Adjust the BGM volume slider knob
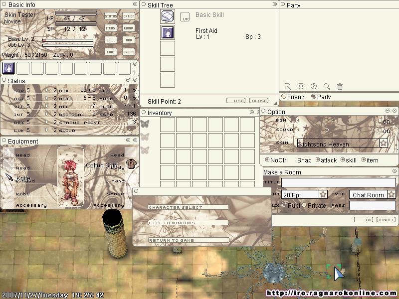The height and width of the screenshot is (299, 399). [x=333, y=120]
